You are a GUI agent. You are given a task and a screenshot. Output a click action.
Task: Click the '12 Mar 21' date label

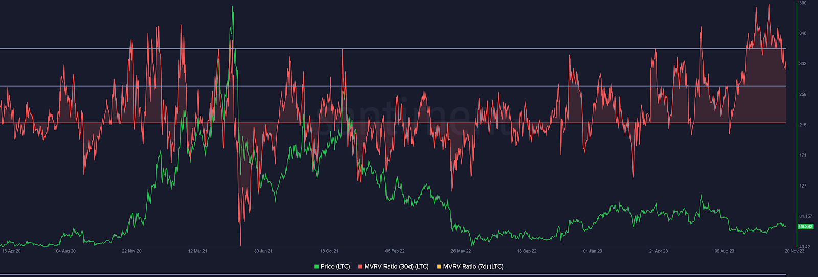tap(197, 251)
